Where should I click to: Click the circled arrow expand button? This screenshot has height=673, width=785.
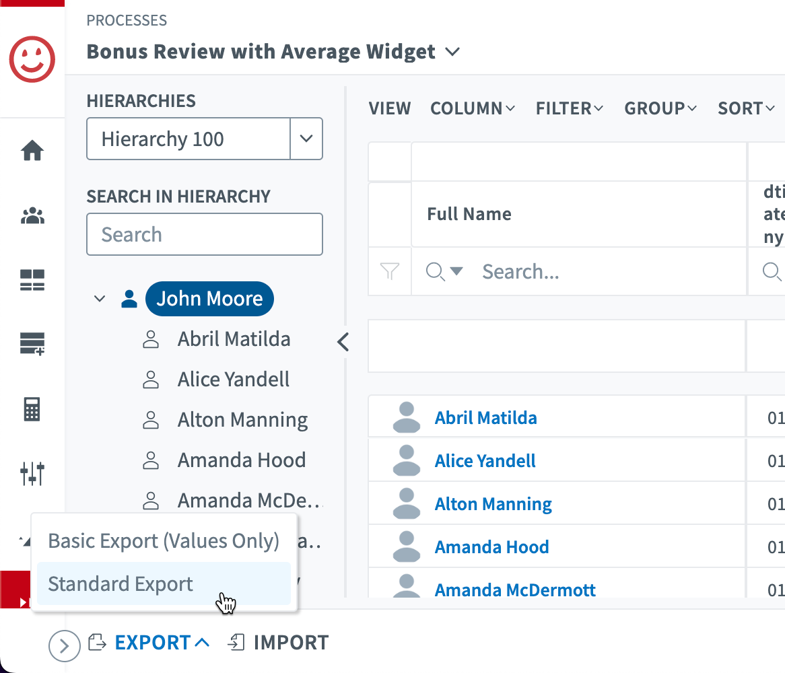point(64,647)
